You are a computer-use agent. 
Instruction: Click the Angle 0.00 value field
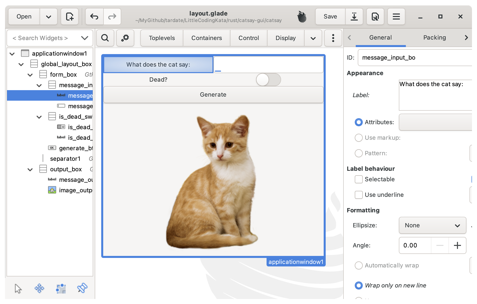pos(415,245)
